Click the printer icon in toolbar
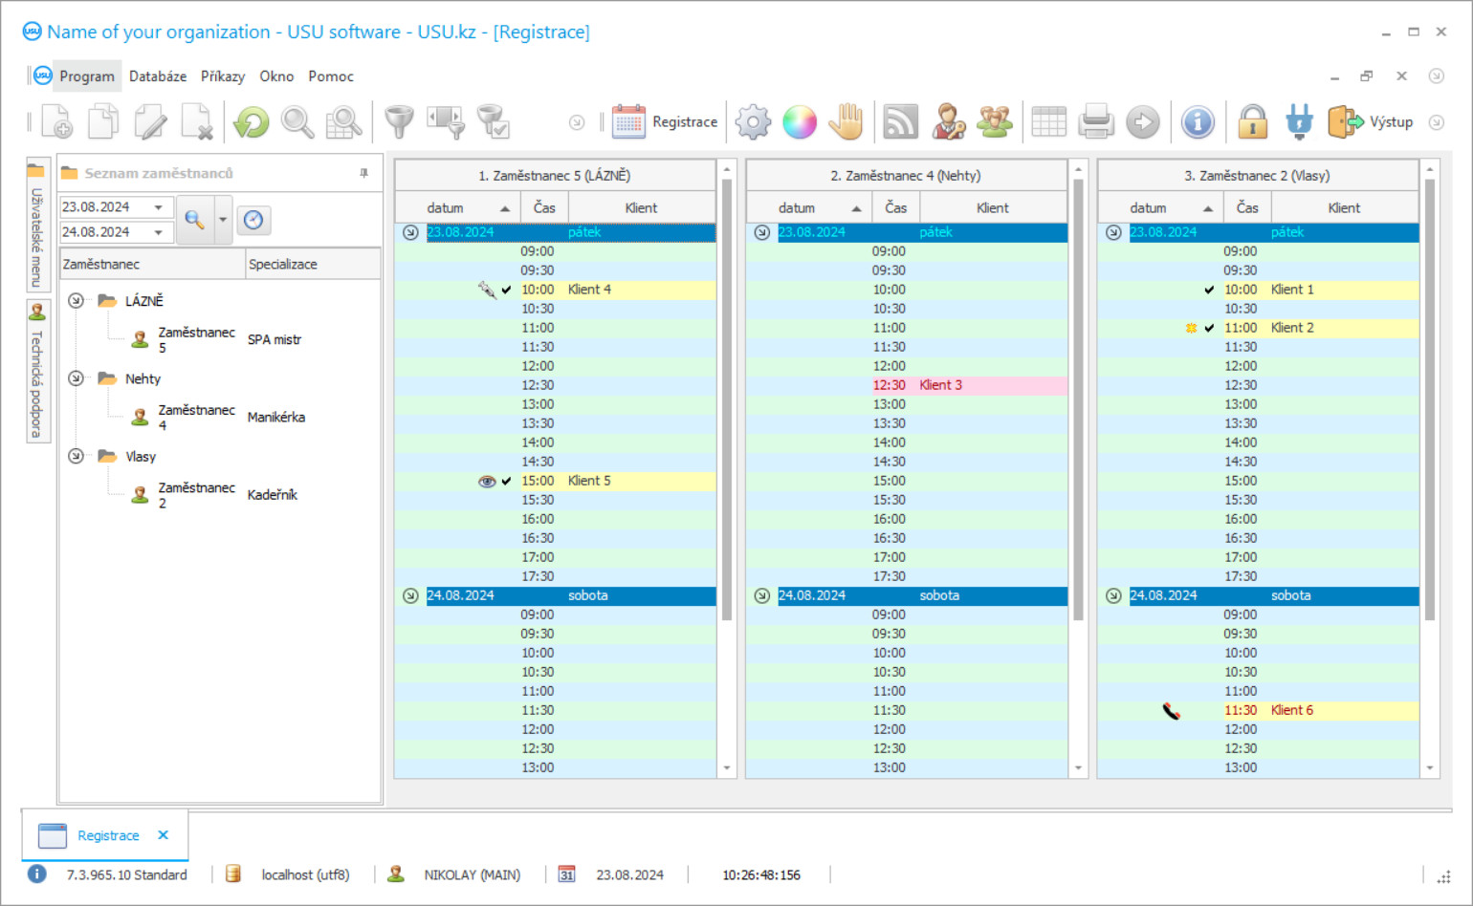Viewport: 1473px width, 906px height. click(1096, 122)
